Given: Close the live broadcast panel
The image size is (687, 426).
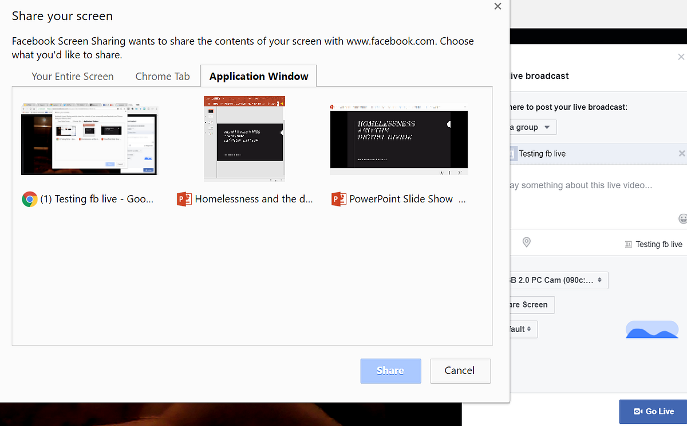Looking at the screenshot, I should point(681,57).
